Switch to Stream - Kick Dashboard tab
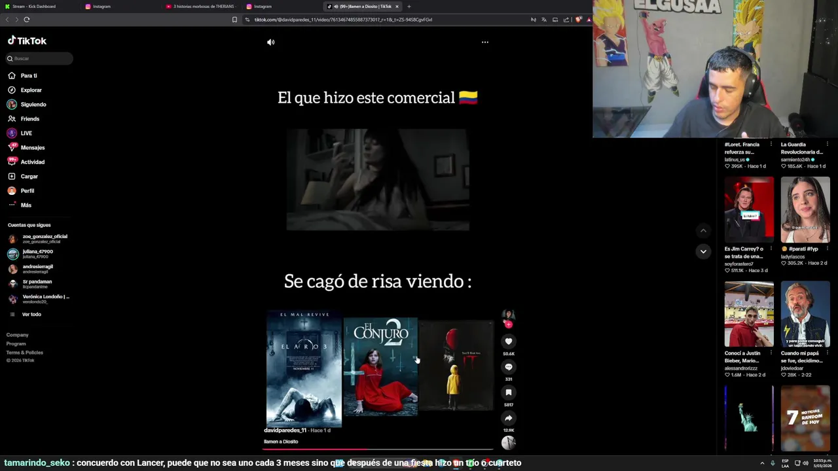Screen dimensions: 838x471 pos(39,7)
